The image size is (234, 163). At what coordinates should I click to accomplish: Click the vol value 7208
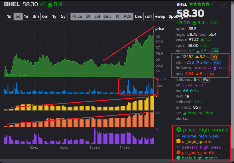click(189, 62)
